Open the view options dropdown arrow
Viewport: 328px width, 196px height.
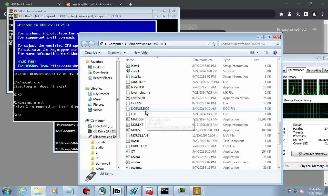(257, 53)
